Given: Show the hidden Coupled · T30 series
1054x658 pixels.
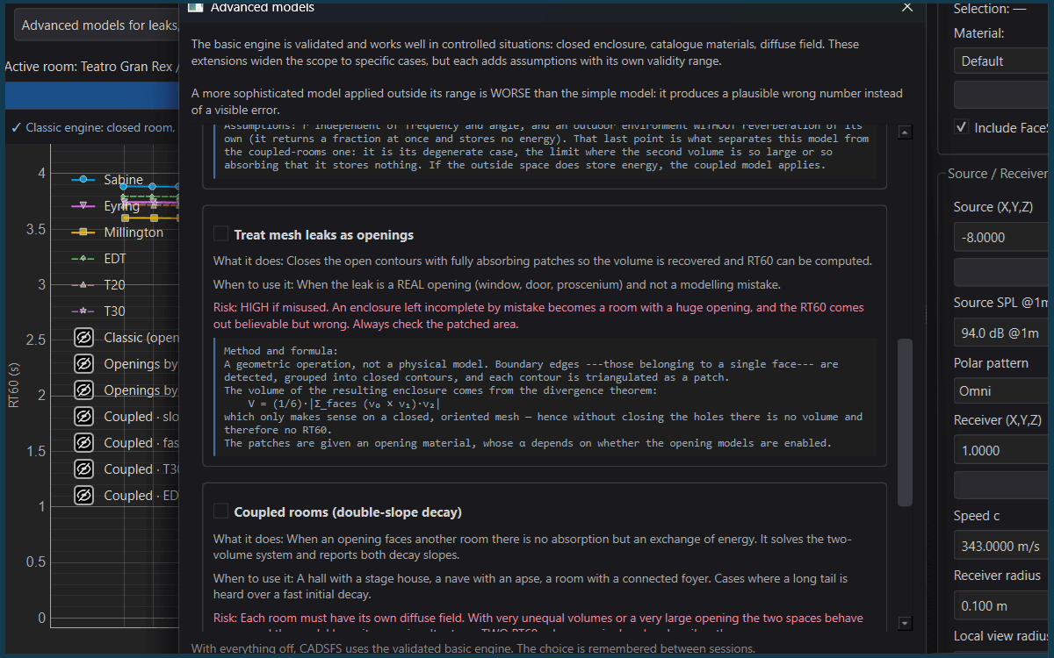Looking at the screenshot, I should 83,469.
